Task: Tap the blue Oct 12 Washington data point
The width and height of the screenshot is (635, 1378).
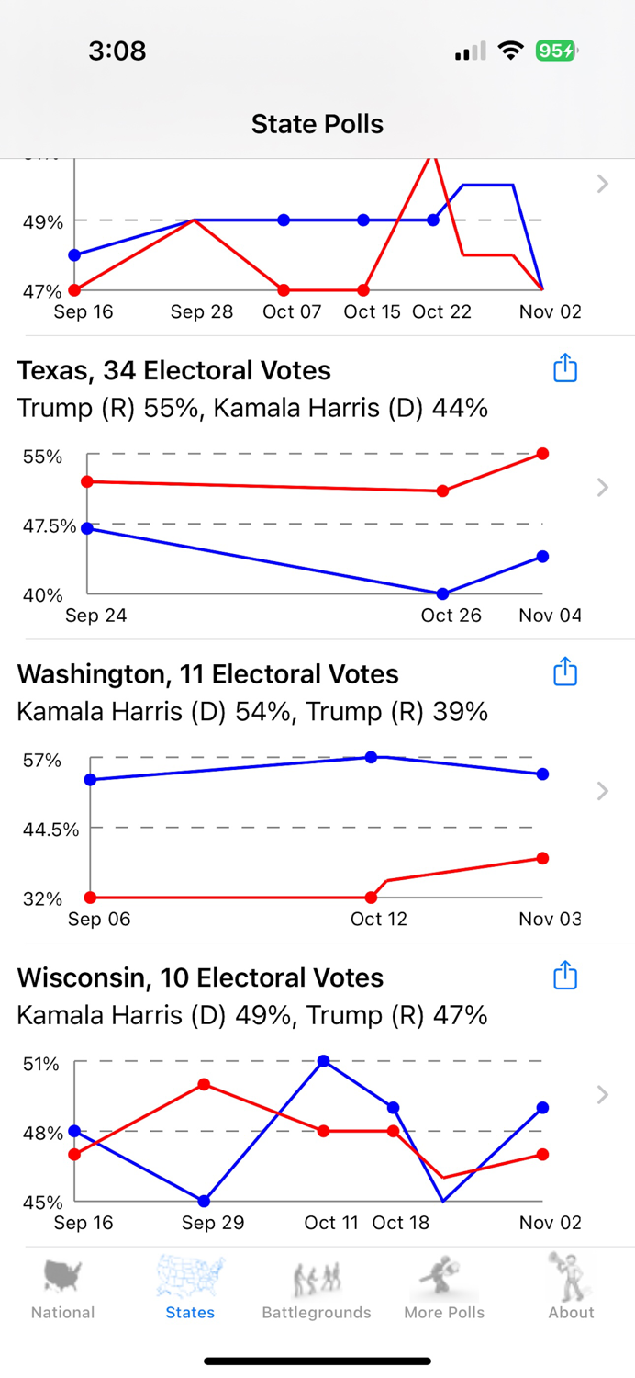Action: tap(371, 757)
